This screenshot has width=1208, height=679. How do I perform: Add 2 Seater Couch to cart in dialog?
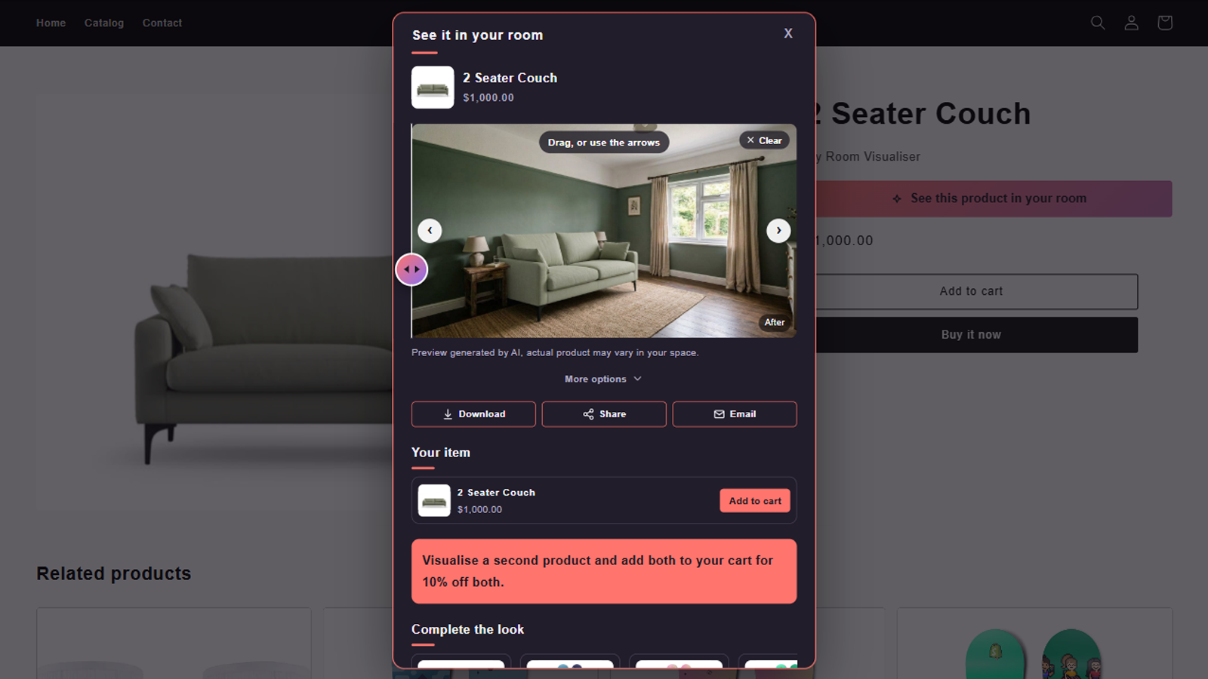point(755,501)
